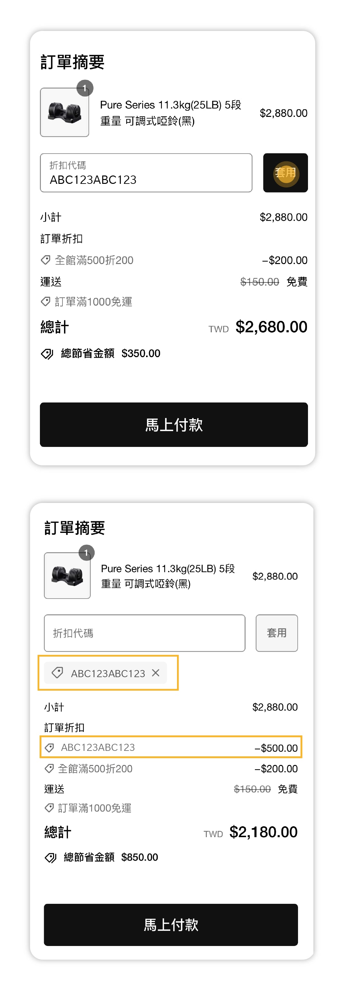Click the 全館滿500折200 tag icon in the $2,680.00 order
Screen dimensions: 345x993
45,260
